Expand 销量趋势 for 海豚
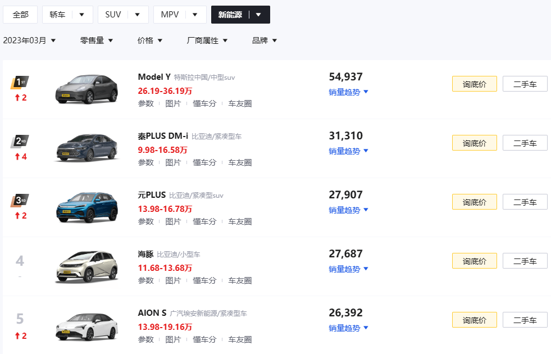Screen dimensions: 551x354 [348, 269]
